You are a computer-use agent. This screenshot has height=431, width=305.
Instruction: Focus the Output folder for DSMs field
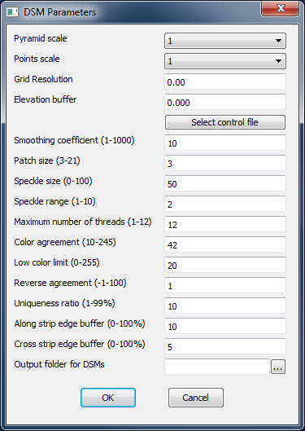click(217, 367)
